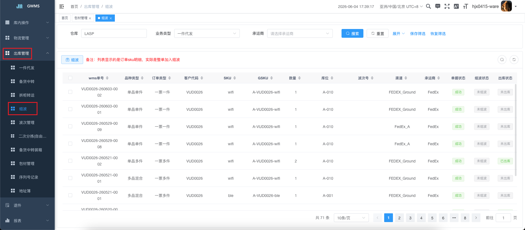The width and height of the screenshot is (525, 230).
Task: Expand 库内操作 sidebar menu
Action: coord(27,22)
